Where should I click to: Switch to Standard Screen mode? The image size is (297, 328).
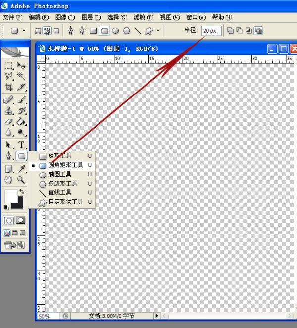pyautogui.click(x=7, y=233)
